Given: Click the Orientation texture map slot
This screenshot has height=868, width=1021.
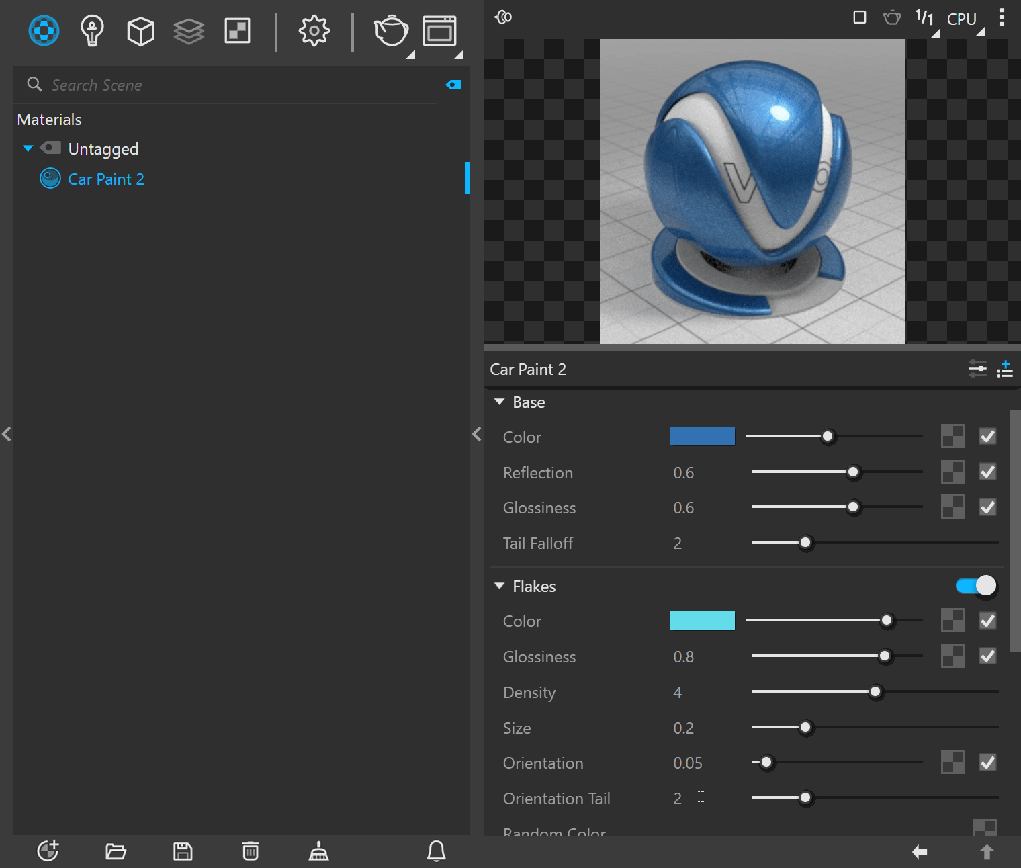Looking at the screenshot, I should pyautogui.click(x=953, y=762).
